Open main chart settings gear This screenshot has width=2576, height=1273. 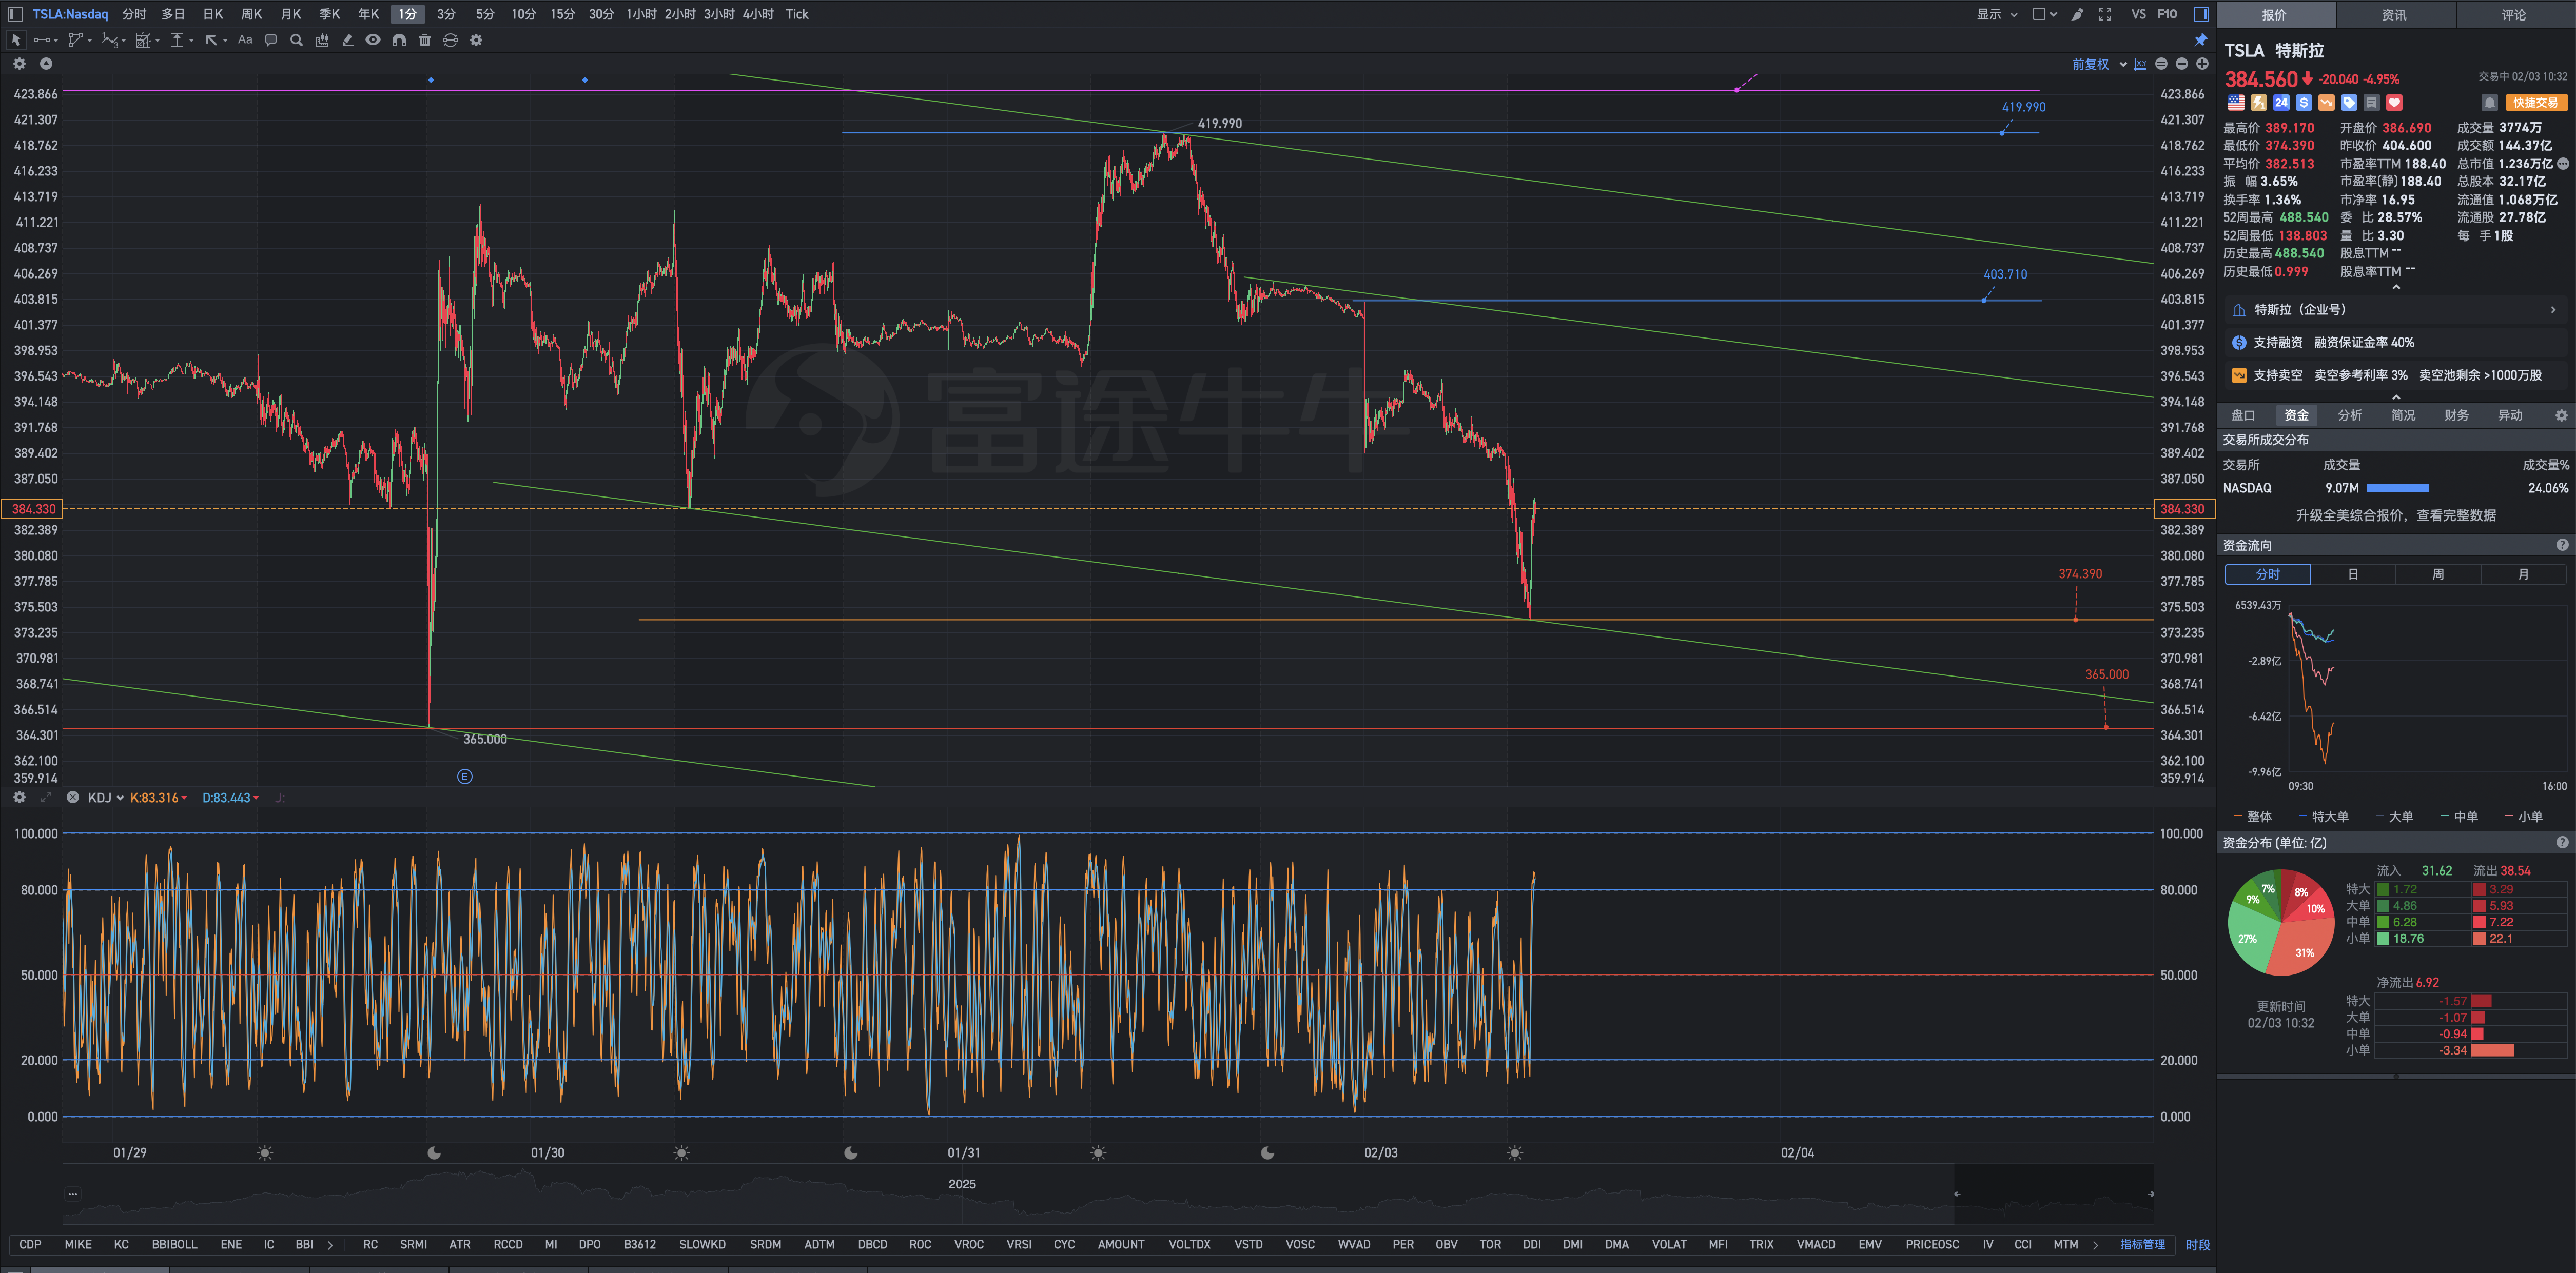point(19,64)
